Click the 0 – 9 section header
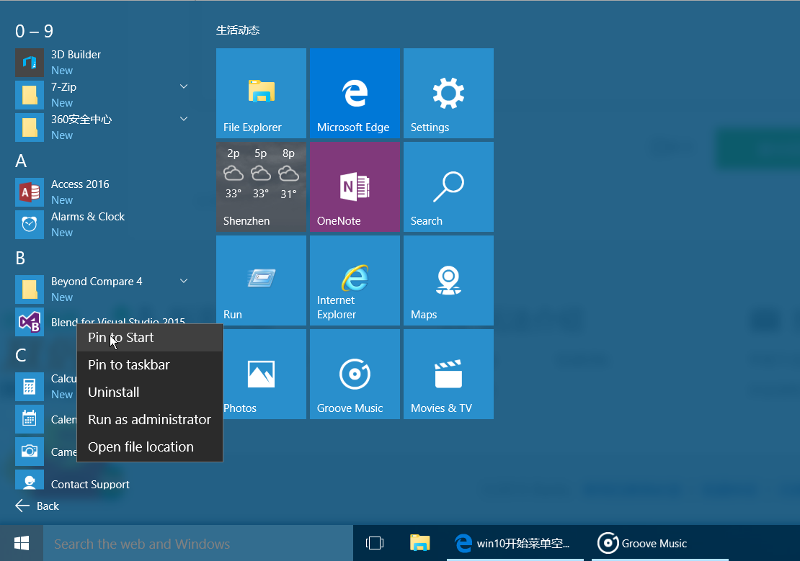 point(34,31)
